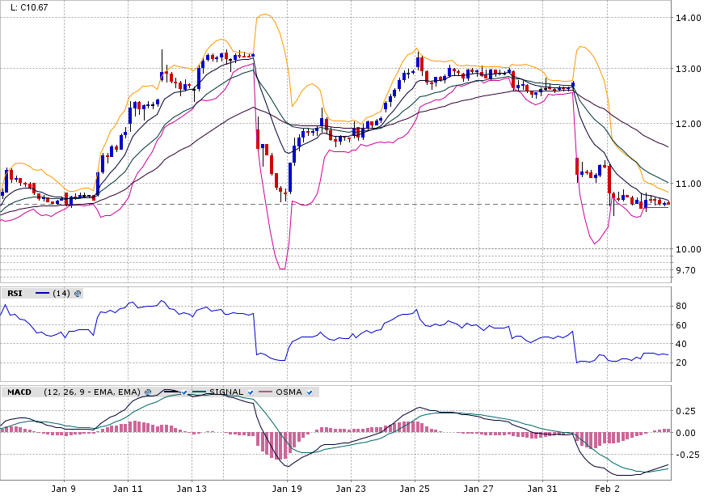The height and width of the screenshot is (500, 708).
Task: Toggle the MACD line visibility checkbox
Action: 185,392
